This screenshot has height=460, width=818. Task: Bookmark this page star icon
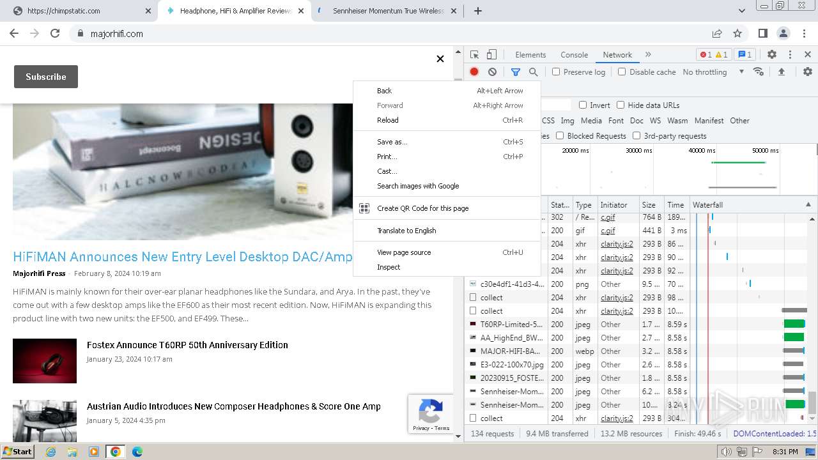737,33
